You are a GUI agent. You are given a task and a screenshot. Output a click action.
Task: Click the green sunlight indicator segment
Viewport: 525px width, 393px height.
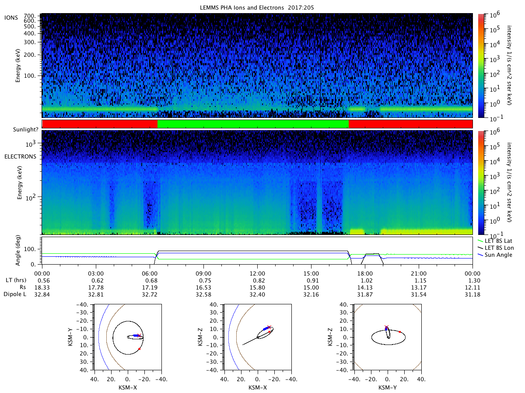click(253, 124)
